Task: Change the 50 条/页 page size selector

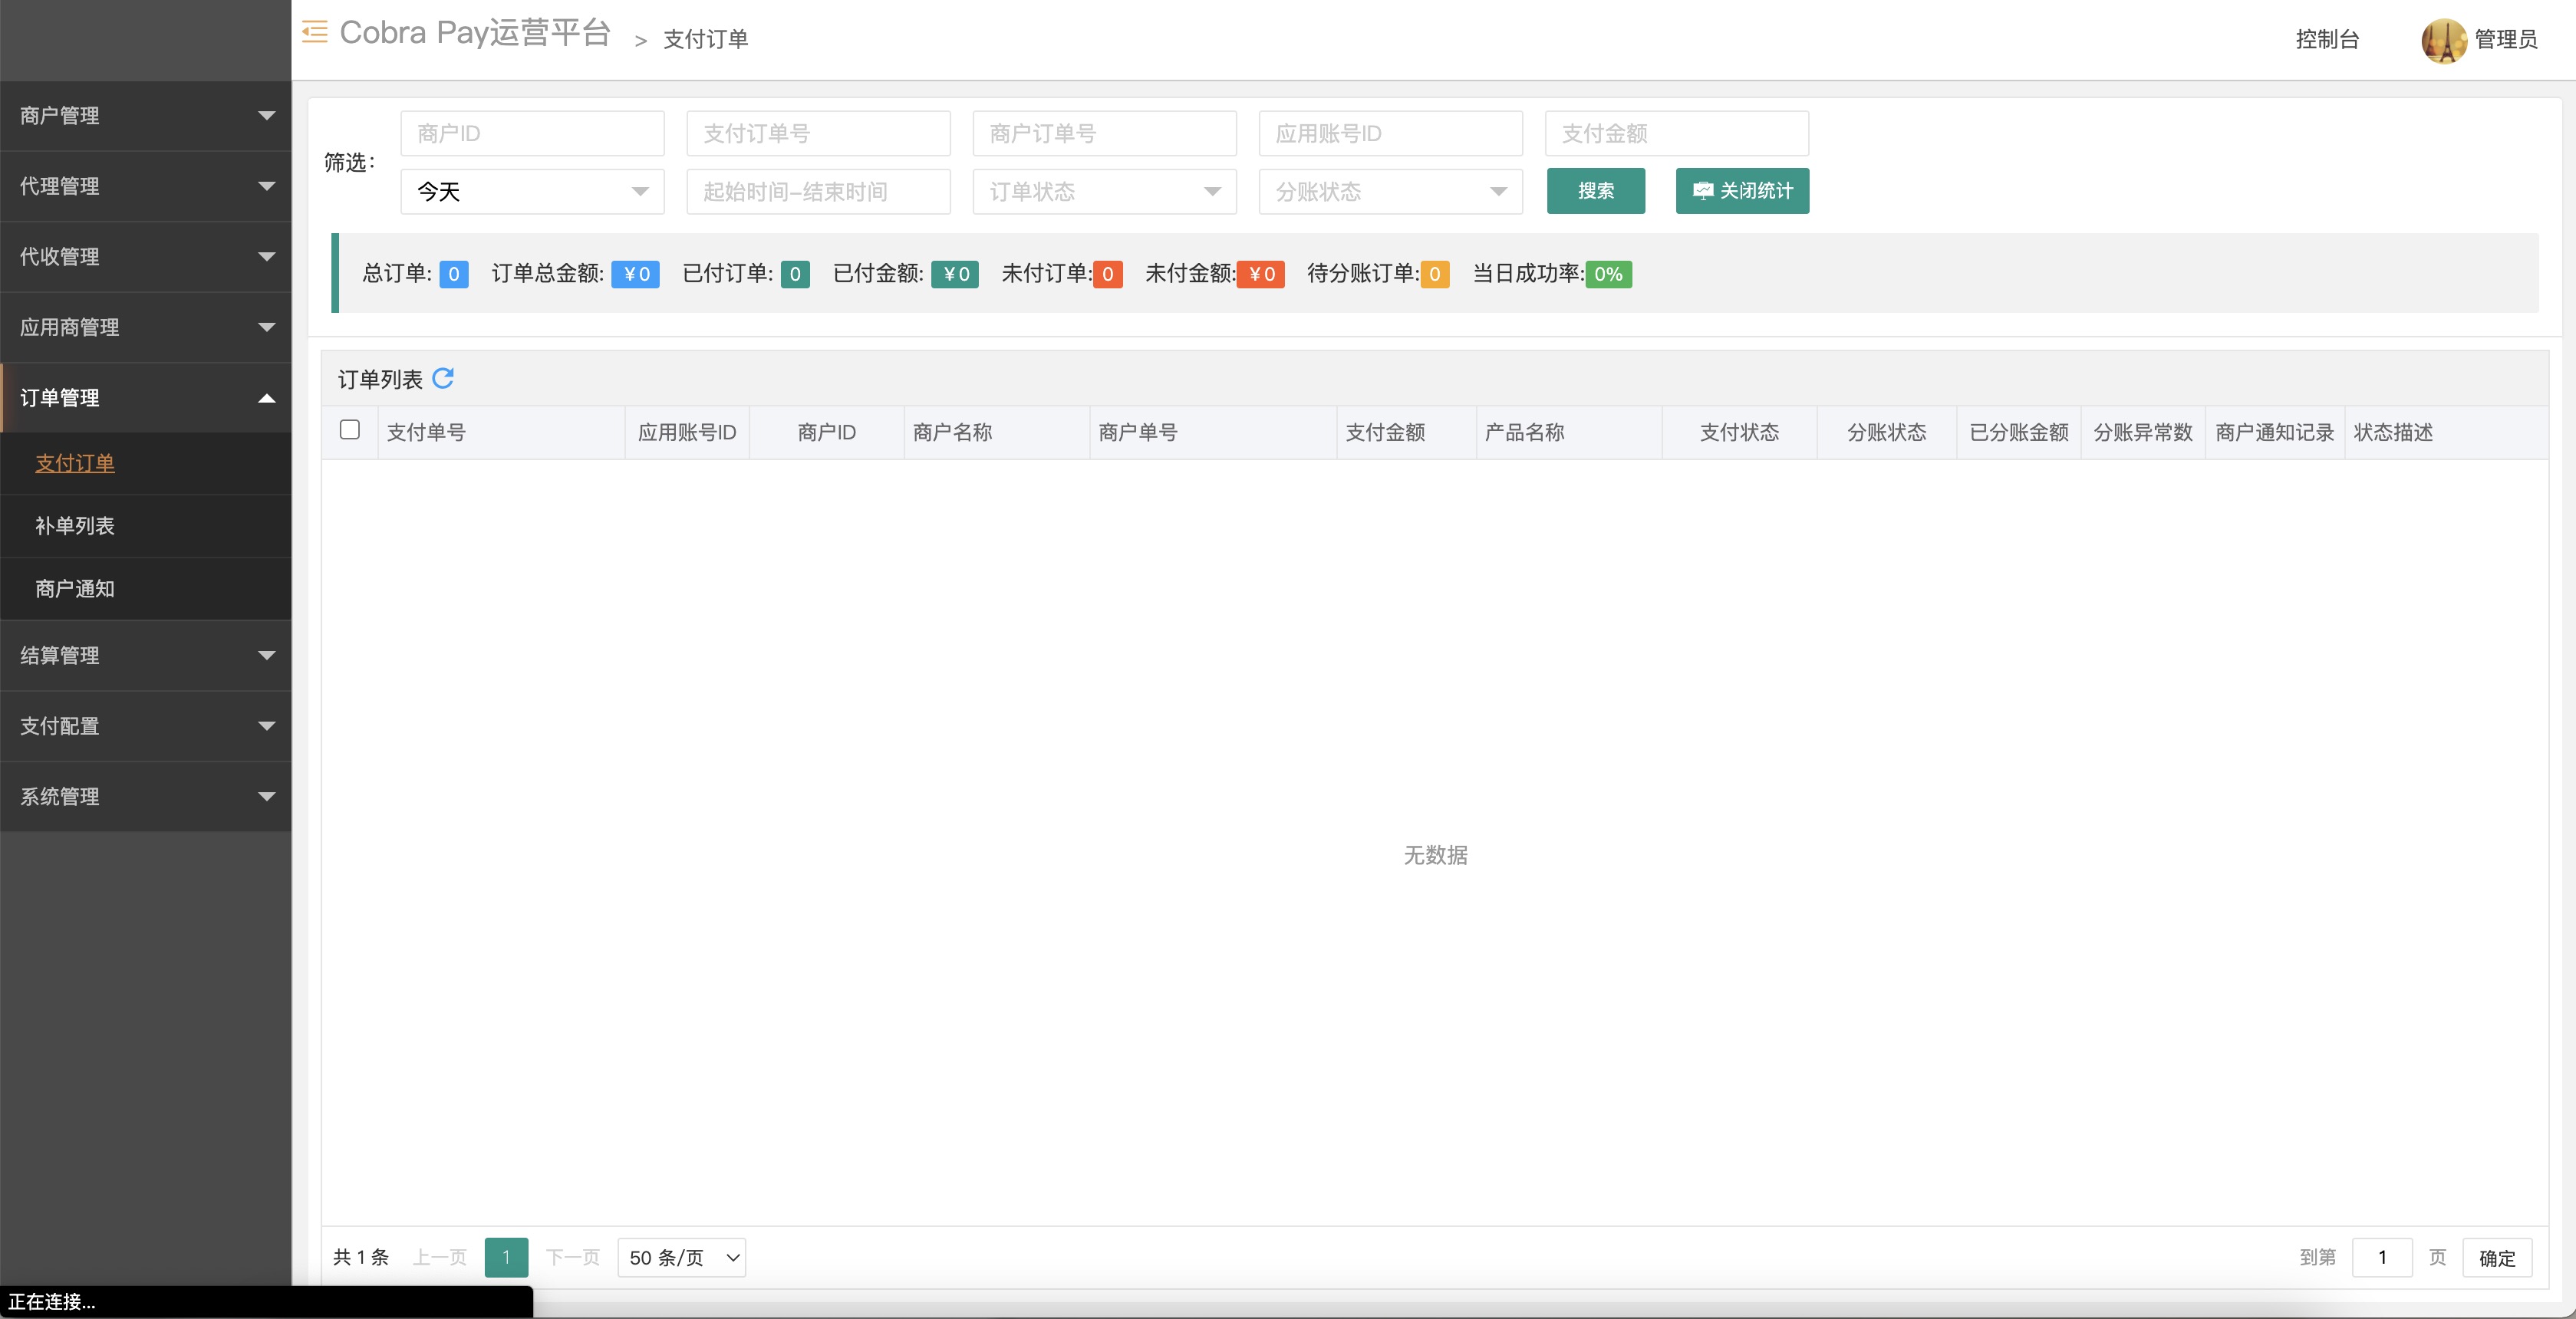Action: [x=681, y=1257]
